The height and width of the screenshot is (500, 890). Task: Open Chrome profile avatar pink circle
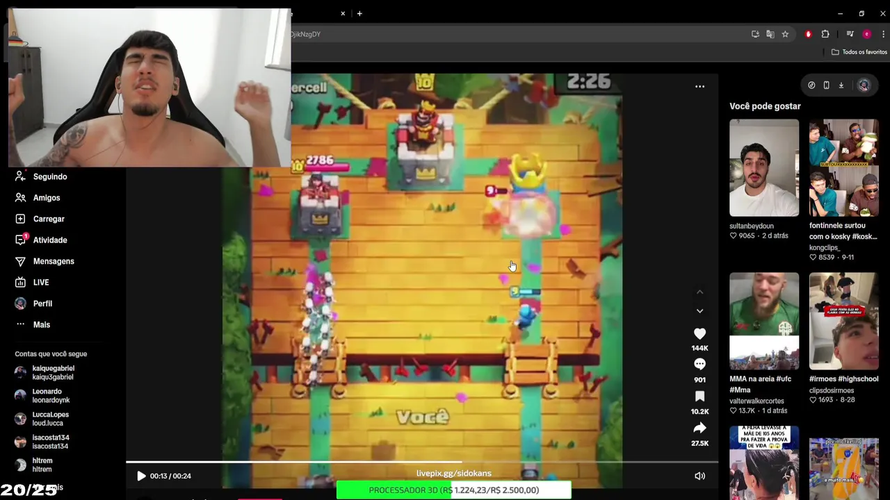[866, 34]
